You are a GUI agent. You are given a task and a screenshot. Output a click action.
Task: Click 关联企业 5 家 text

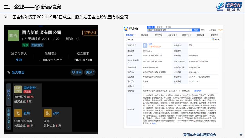pos(53,126)
